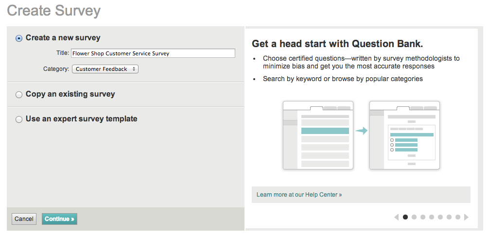Click the previous slide arrow in carousel

pyautogui.click(x=397, y=218)
